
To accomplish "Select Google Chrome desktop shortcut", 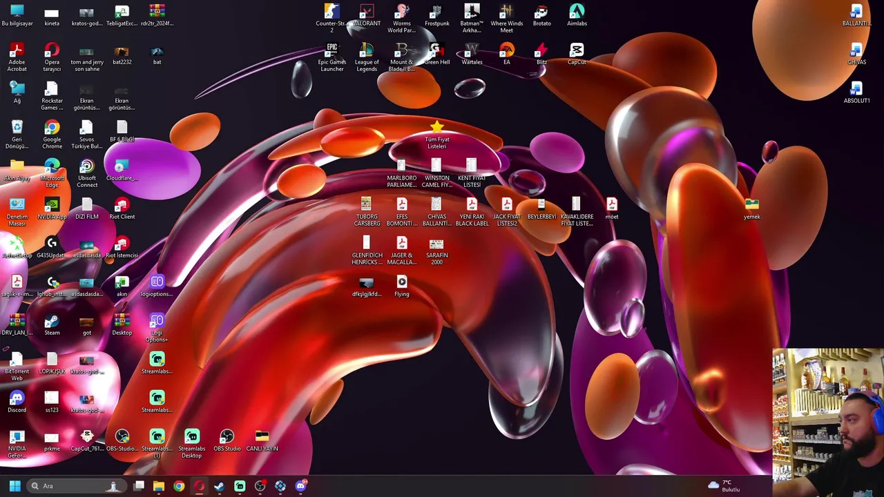I will coord(52,135).
